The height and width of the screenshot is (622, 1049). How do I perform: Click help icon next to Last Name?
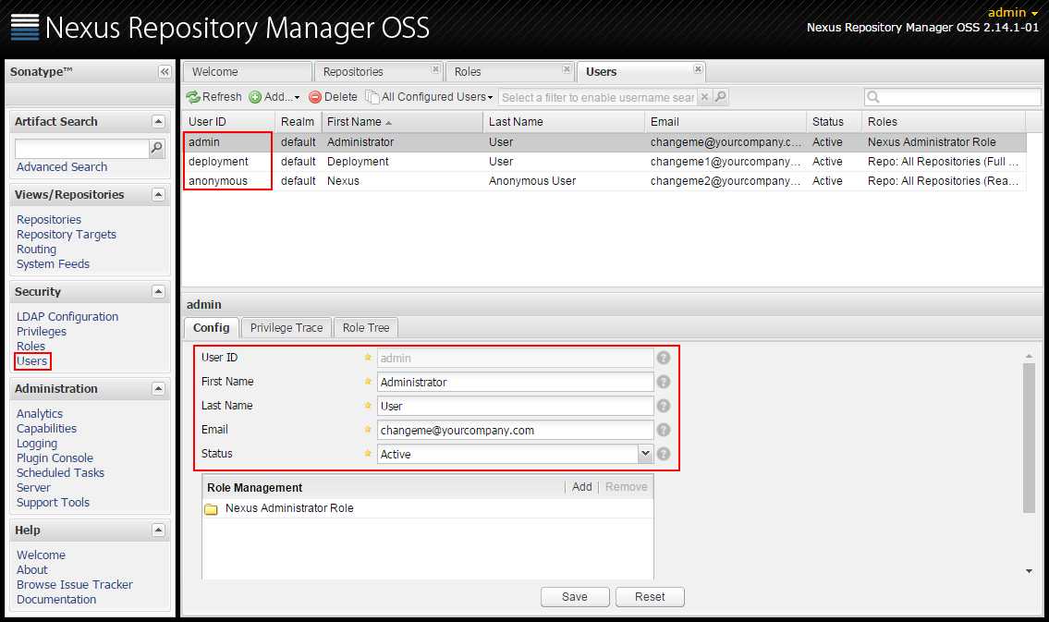point(663,406)
